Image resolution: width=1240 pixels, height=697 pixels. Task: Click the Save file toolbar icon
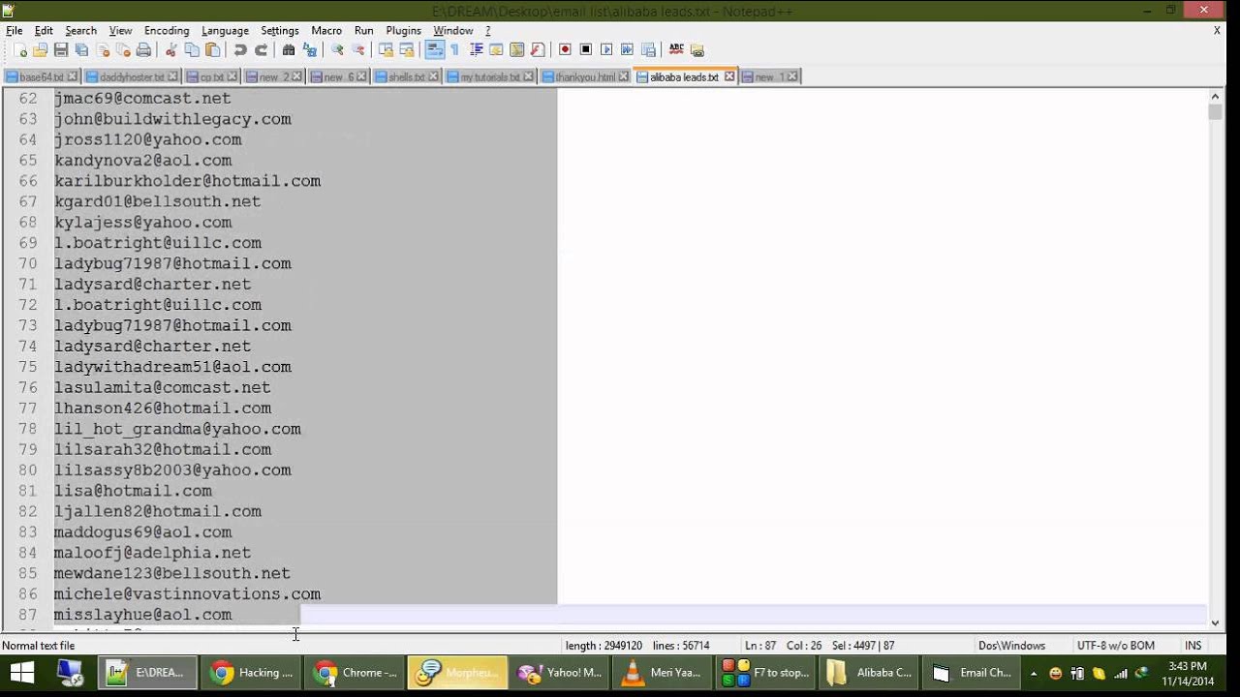coord(61,50)
